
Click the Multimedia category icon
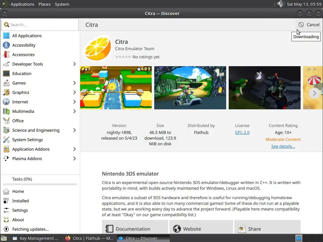click(6, 111)
